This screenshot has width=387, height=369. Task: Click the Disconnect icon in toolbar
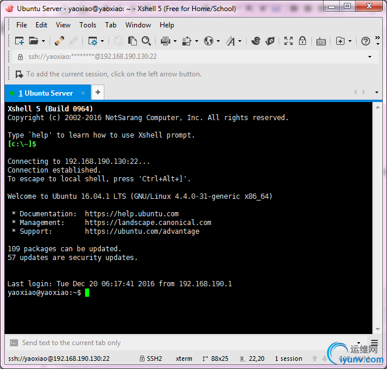tap(59, 41)
